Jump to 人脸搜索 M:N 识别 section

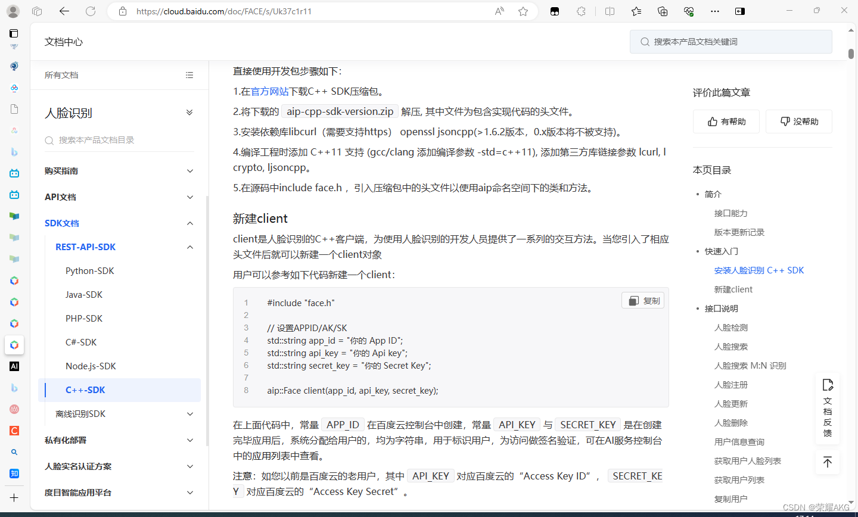pyautogui.click(x=750, y=366)
